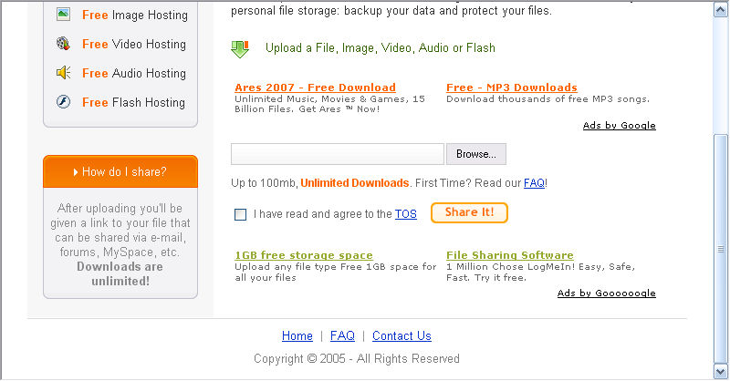Click the Share It! button
Viewport: 730px width, 381px height.
(x=469, y=212)
